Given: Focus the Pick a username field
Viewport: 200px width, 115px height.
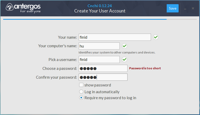Looking at the screenshot, I should click(99, 59).
